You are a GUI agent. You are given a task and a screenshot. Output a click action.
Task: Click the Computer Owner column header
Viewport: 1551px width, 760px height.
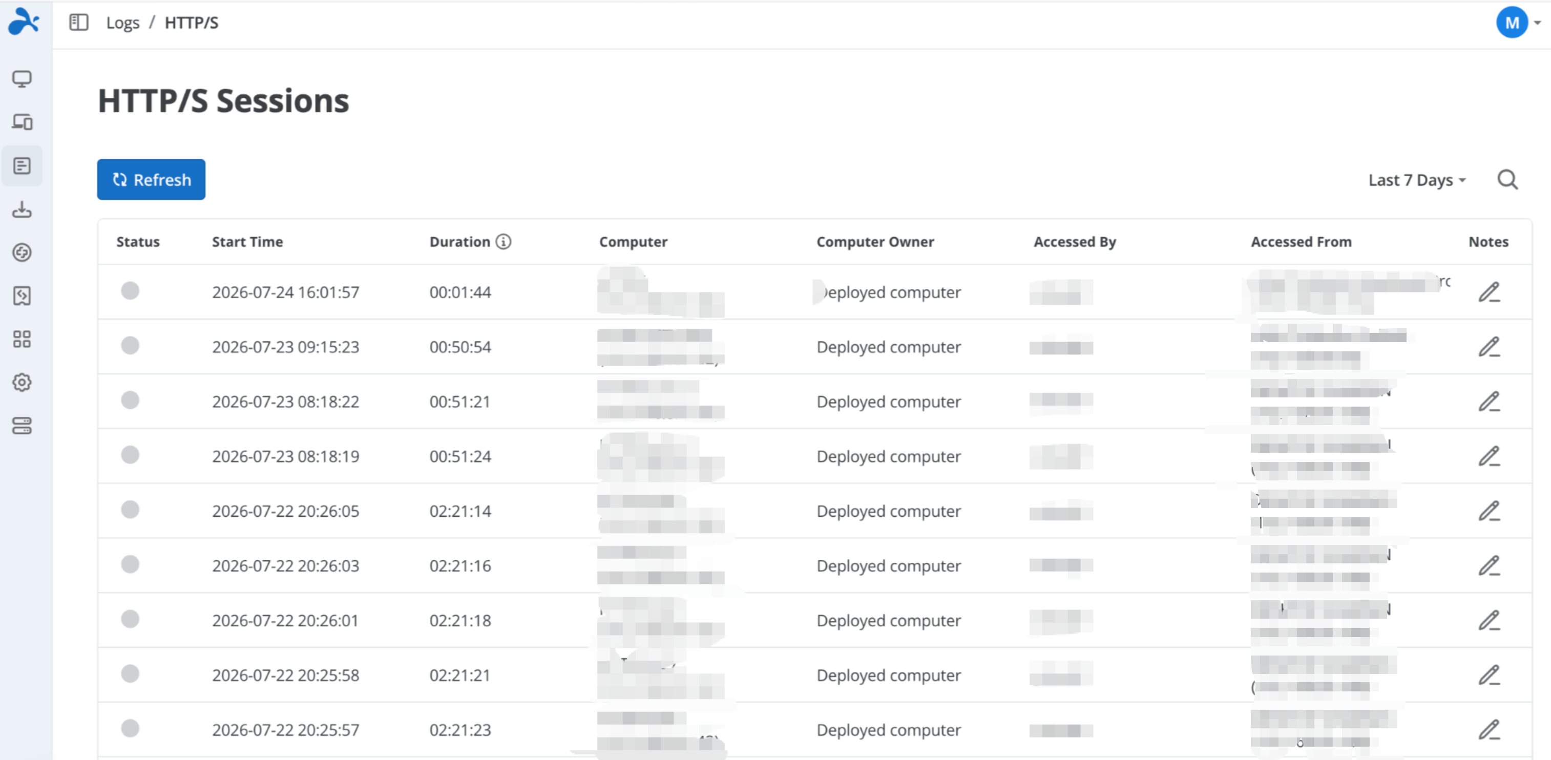click(x=875, y=242)
